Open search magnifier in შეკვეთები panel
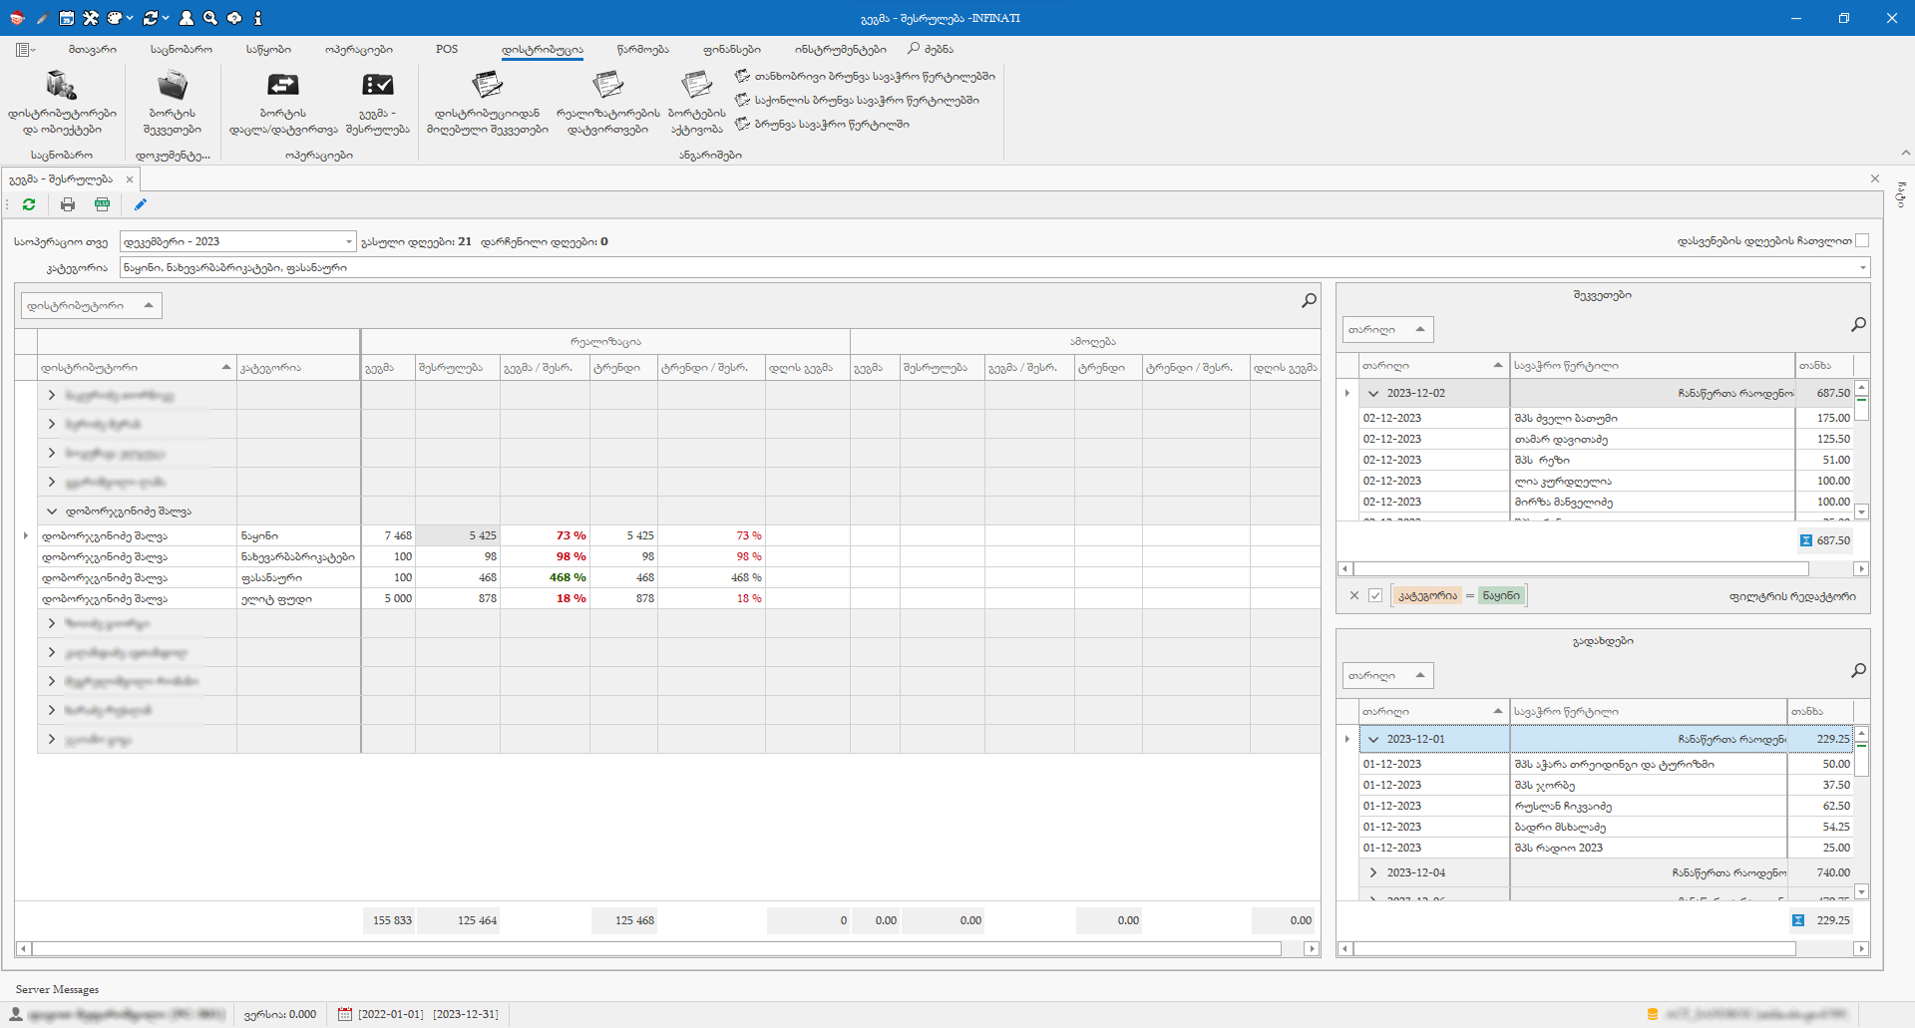Image resolution: width=1915 pixels, height=1028 pixels. point(1858,325)
